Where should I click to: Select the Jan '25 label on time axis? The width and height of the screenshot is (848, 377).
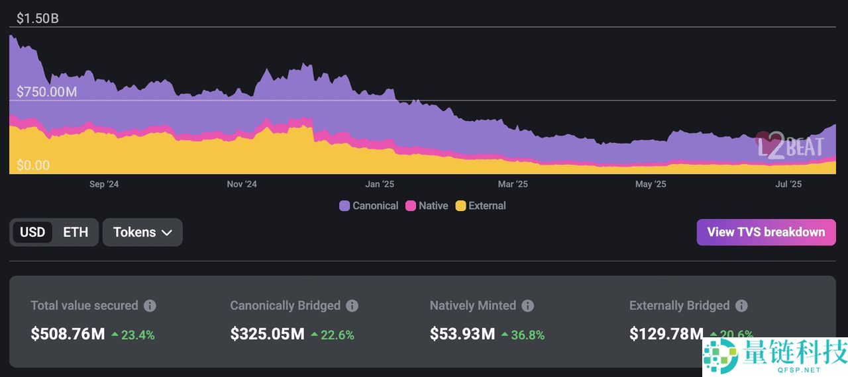tap(380, 184)
